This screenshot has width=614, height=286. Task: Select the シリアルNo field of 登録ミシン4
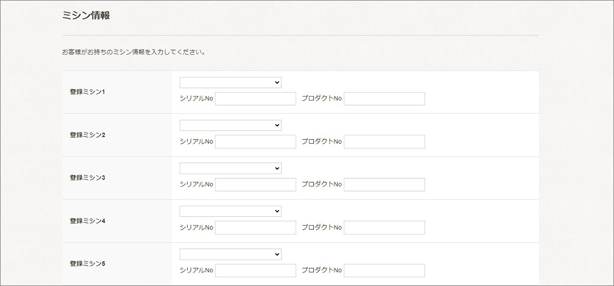pyautogui.click(x=255, y=227)
